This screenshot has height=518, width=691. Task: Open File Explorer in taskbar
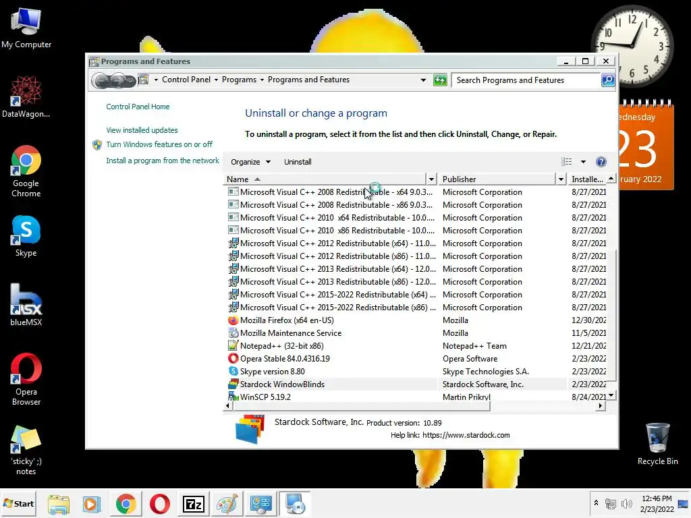[x=59, y=504]
